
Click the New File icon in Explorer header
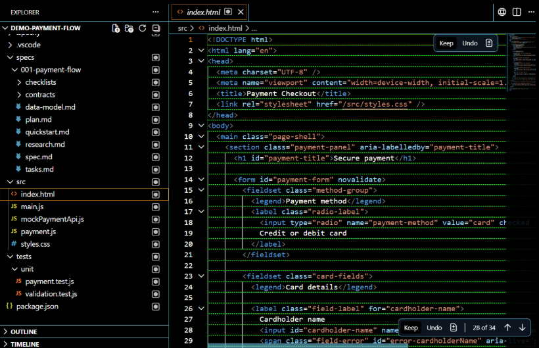[x=116, y=28]
